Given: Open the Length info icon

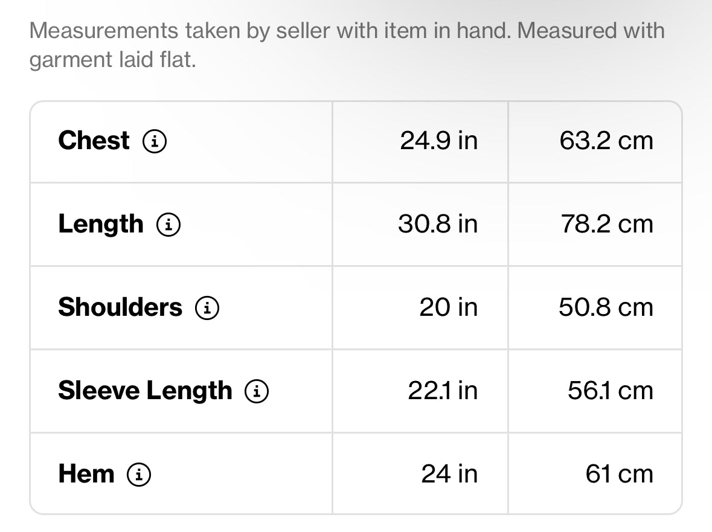Looking at the screenshot, I should coord(168,225).
